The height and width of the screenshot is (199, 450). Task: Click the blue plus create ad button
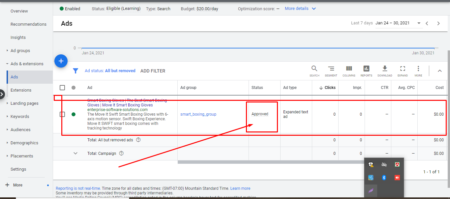point(61,61)
